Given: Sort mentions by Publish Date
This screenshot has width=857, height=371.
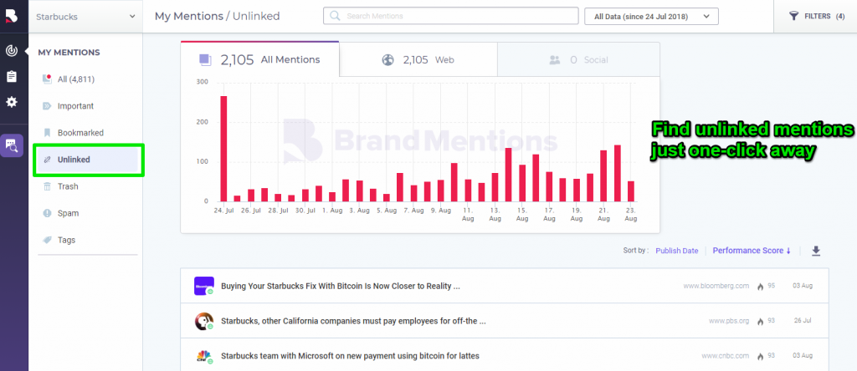Looking at the screenshot, I should 676,251.
